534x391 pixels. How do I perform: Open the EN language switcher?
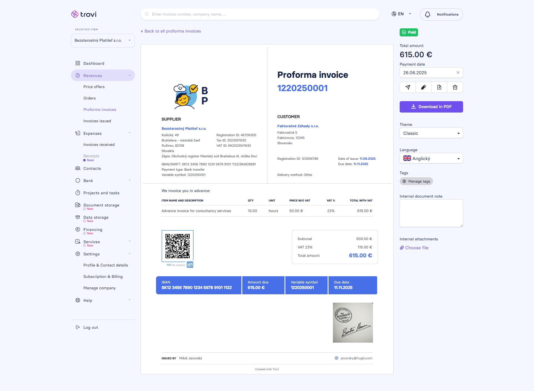click(x=401, y=14)
